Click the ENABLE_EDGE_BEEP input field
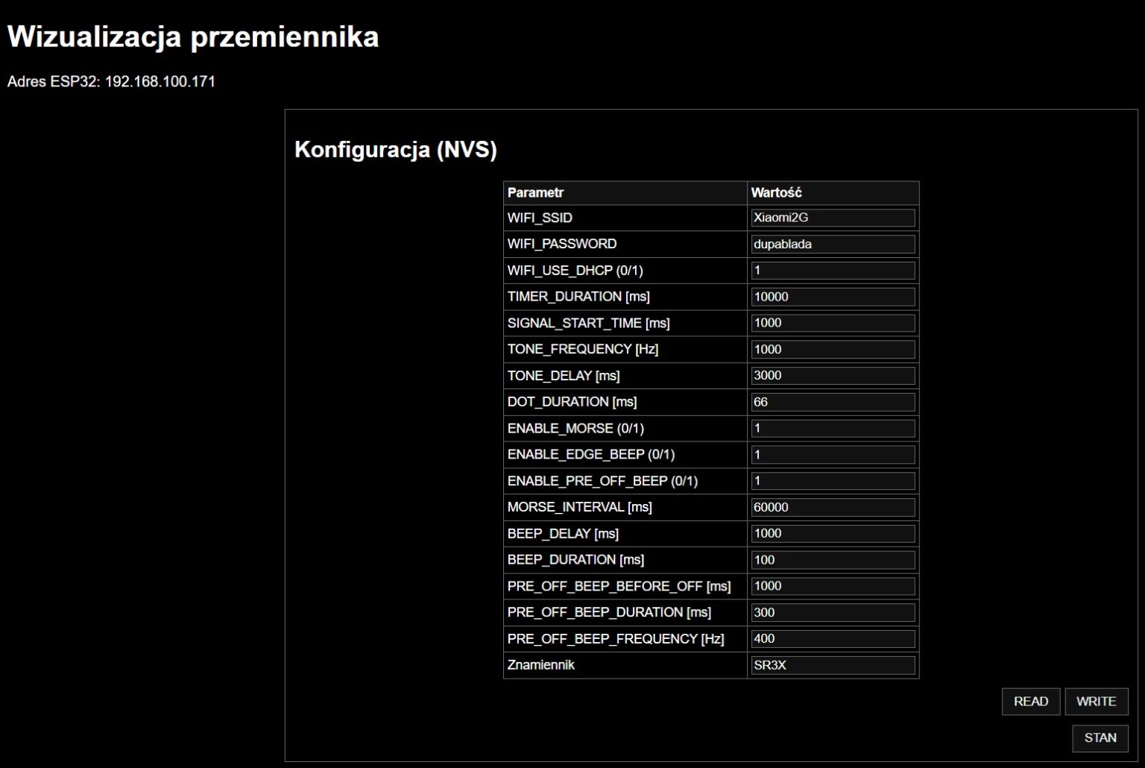Screen dimensions: 1145x768 (x=833, y=455)
